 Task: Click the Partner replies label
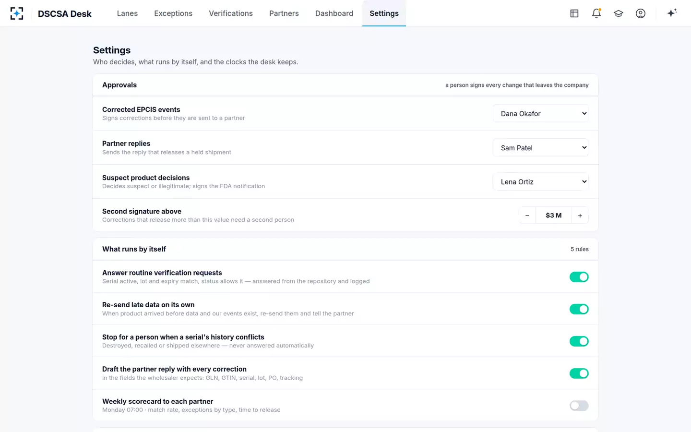[x=126, y=144]
